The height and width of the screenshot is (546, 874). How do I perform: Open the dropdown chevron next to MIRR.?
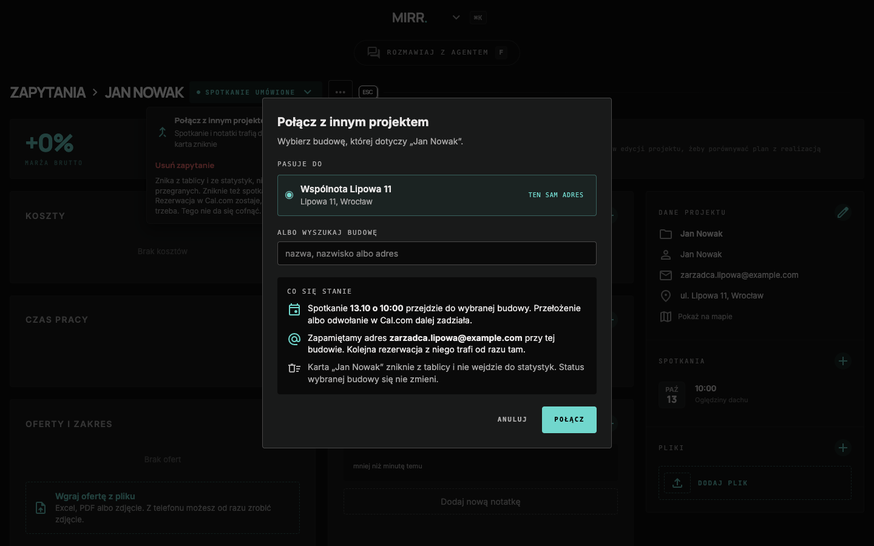(456, 18)
